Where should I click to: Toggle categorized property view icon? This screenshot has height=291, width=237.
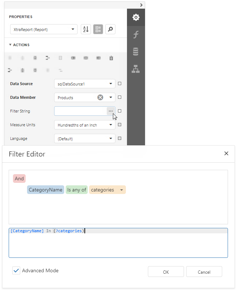[98, 29]
